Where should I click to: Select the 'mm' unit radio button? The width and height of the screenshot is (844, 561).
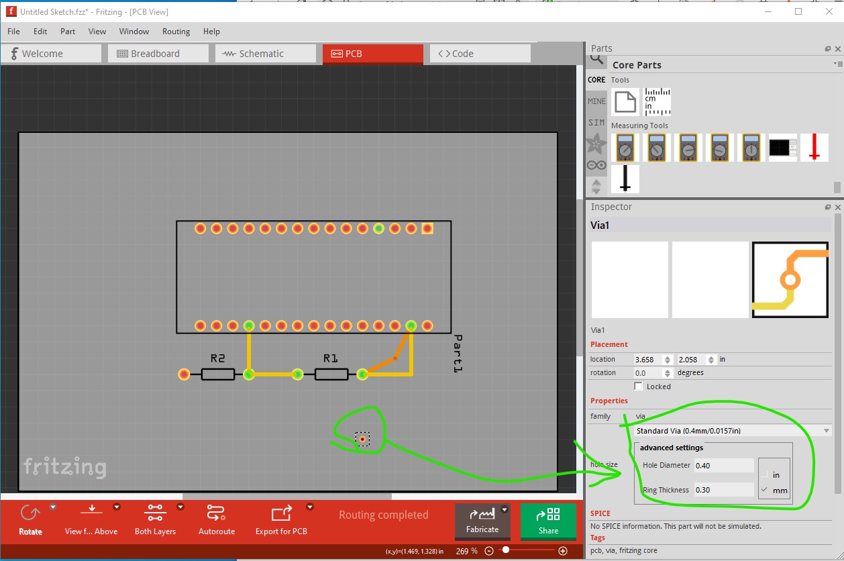tap(765, 491)
